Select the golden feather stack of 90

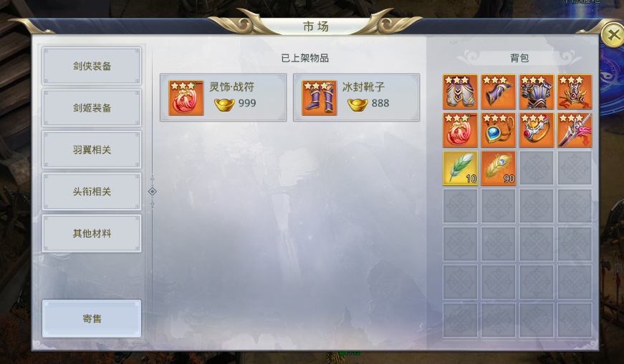pyautogui.click(x=498, y=168)
